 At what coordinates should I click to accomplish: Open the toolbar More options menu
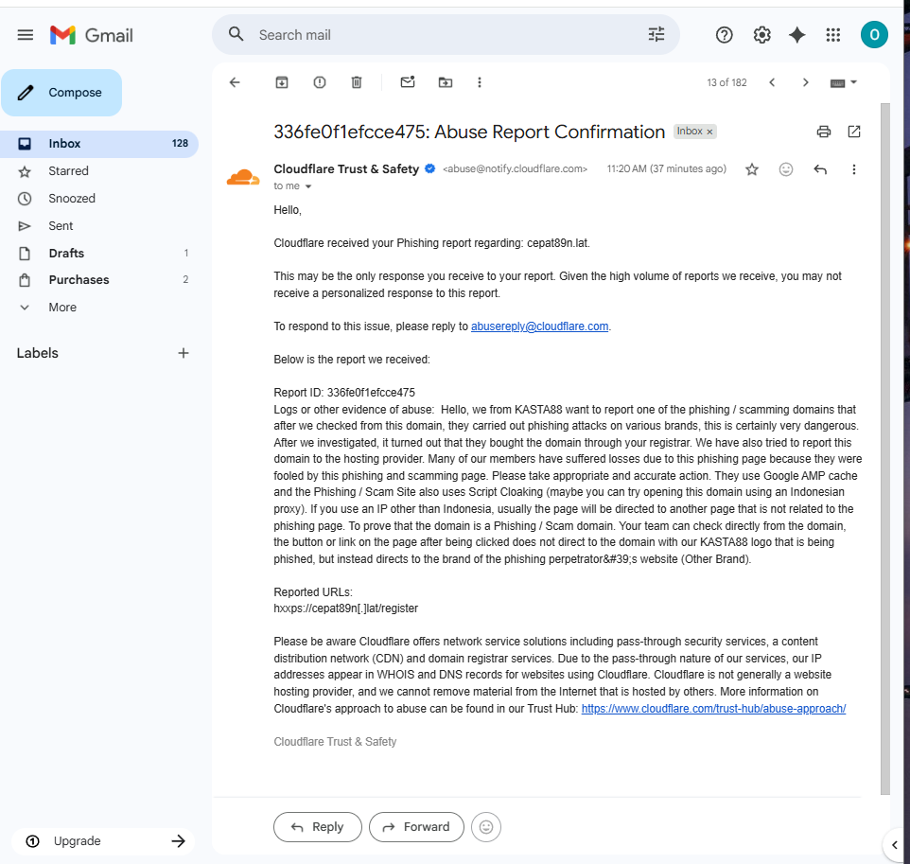480,82
